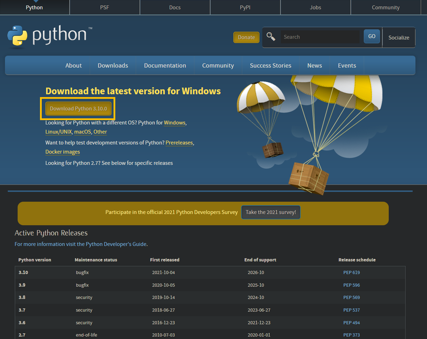The width and height of the screenshot is (427, 339).
Task: Open the Downloads menu
Action: 113,66
